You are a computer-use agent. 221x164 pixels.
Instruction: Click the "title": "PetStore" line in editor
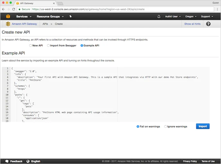(x=29, y=80)
